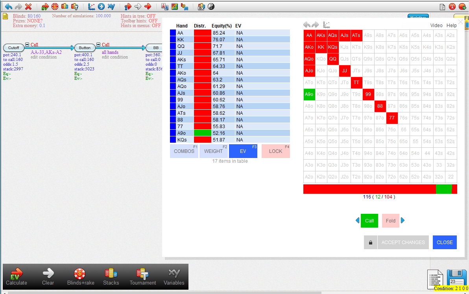This screenshot has height=294, width=469.
Task: Click the grey redo arrow in main toolbar
Action: coord(18,6)
